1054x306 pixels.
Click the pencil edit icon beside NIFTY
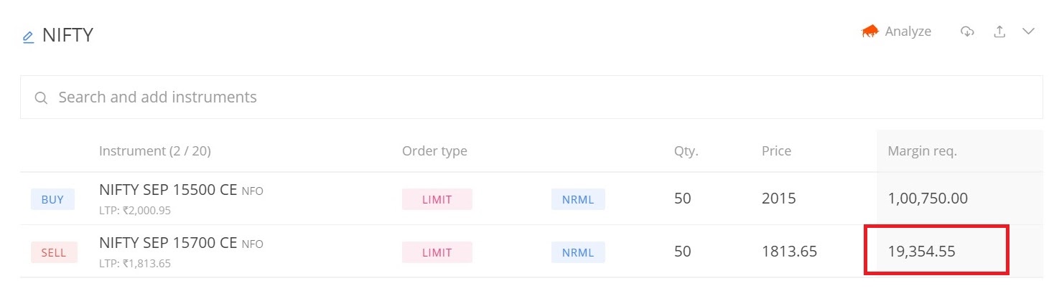point(28,37)
